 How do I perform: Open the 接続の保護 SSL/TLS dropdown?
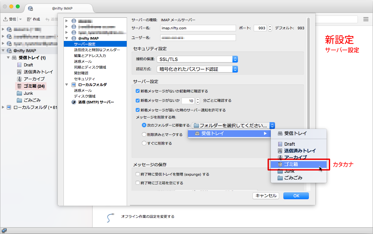point(197,59)
